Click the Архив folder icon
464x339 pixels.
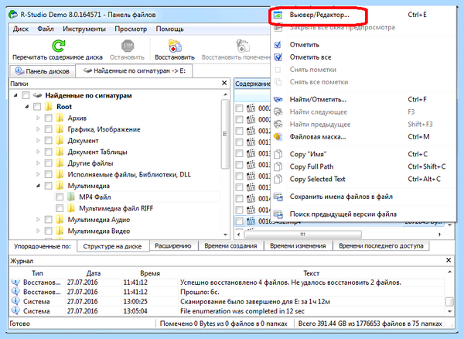[x=60, y=118]
